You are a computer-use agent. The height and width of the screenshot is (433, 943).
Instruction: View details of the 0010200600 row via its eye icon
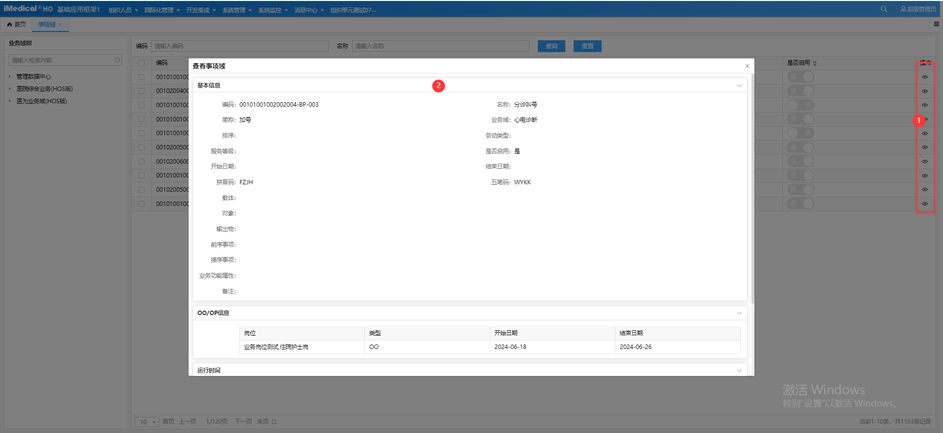[925, 161]
